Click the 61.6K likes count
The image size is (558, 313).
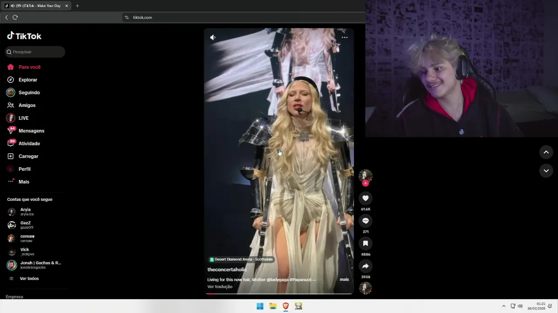point(365,209)
